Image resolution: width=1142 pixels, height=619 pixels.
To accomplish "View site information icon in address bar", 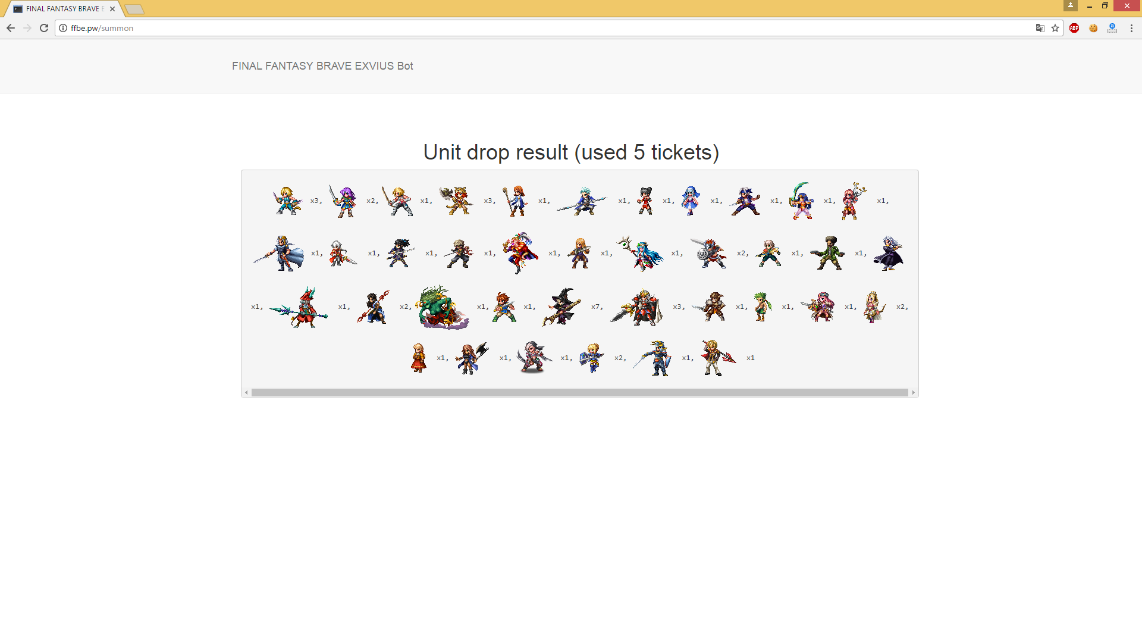I will click(63, 28).
